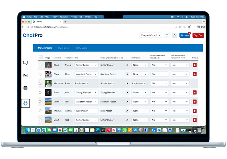Viewport: 227px width, 159px height.
Task: Edit displayed role for Test User5
Action: [x=127, y=120]
